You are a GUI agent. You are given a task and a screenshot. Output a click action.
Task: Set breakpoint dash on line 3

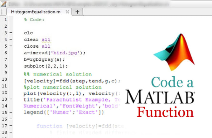coord(11,33)
